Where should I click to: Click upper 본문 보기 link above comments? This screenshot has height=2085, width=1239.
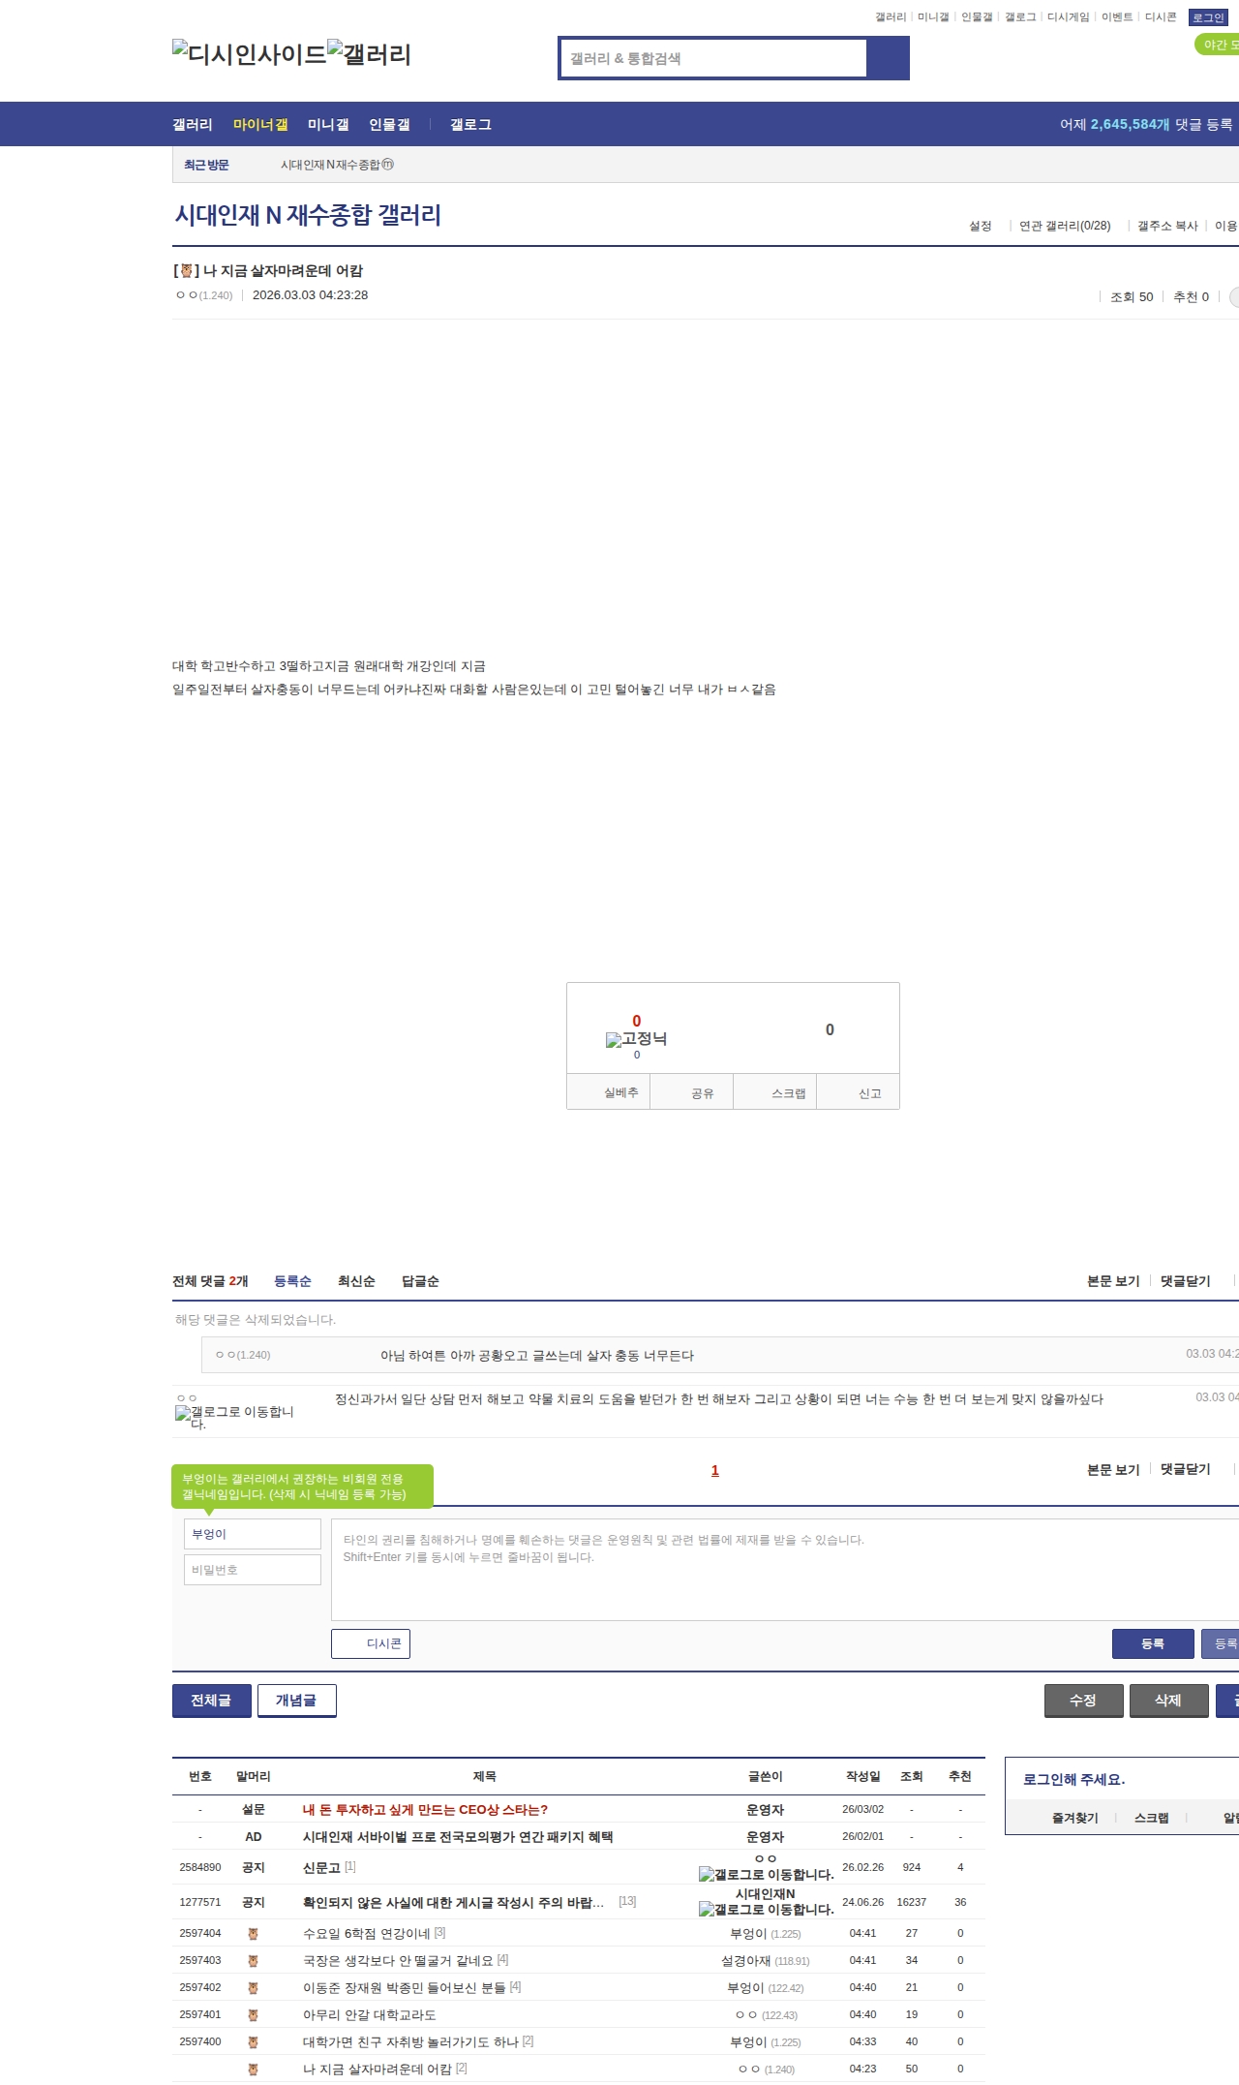click(1113, 1281)
